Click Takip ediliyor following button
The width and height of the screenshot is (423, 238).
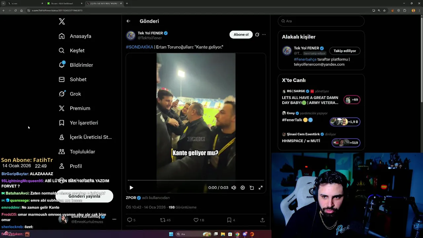345,51
